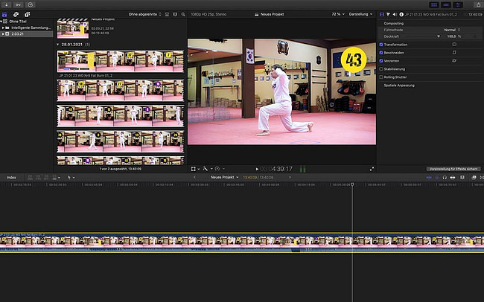
Task: Open the audio inspector speaker icon
Action: pos(395,14)
